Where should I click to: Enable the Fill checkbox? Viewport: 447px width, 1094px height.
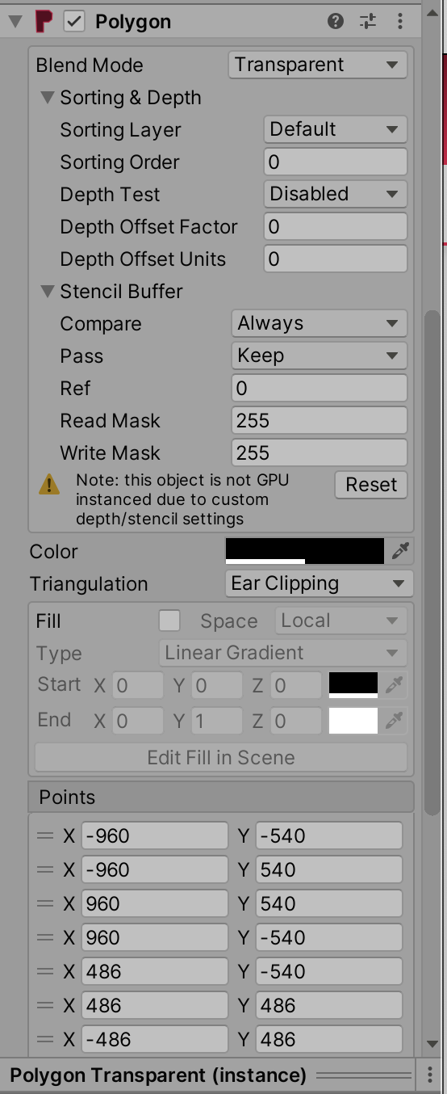(x=169, y=621)
